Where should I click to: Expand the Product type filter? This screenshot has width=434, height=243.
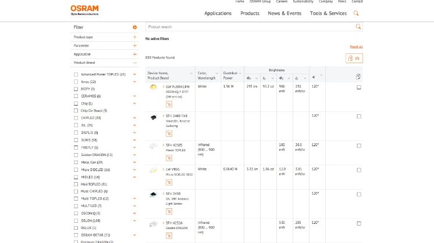134,37
